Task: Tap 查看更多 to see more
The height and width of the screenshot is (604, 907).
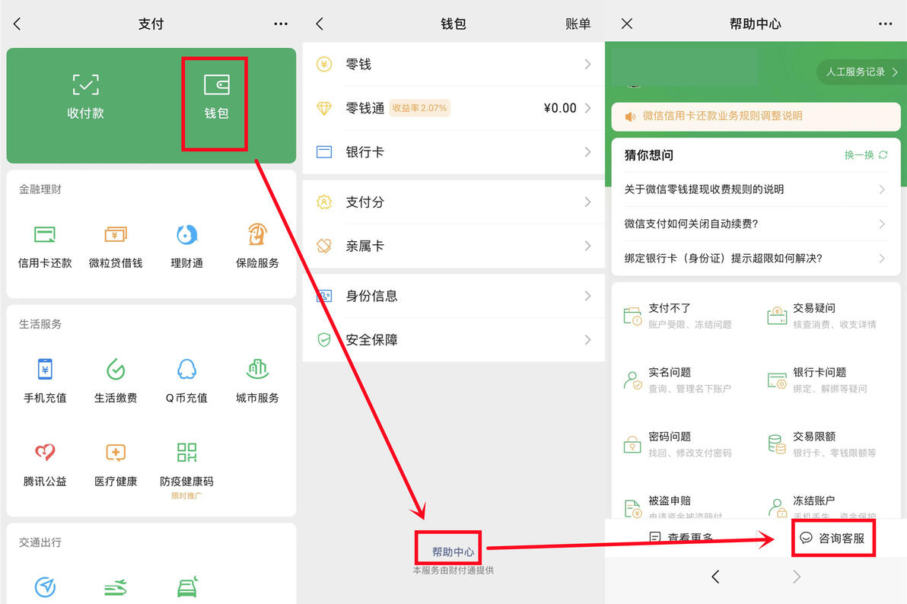Action: coord(681,538)
